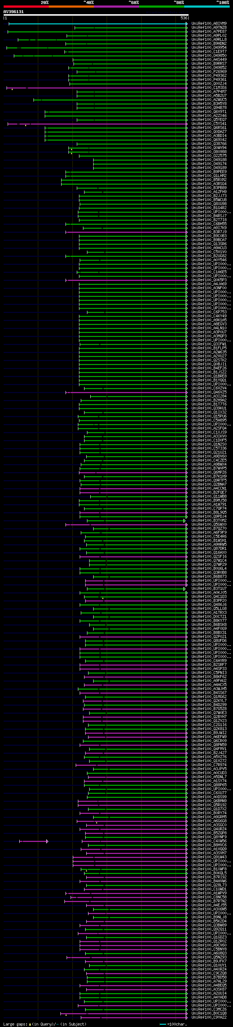Screen dimensions: 233x1027
Task: Click the UniRef100_O49954 entry
Action: [209, 47]
